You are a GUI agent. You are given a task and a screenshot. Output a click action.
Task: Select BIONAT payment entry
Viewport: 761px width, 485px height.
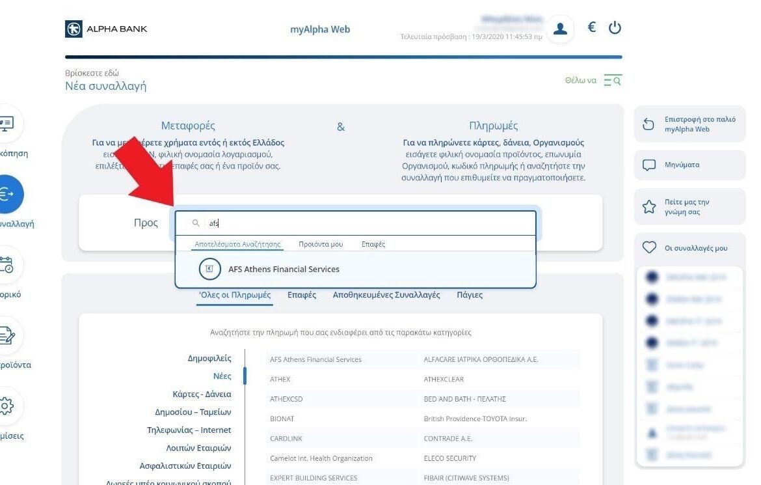(282, 419)
